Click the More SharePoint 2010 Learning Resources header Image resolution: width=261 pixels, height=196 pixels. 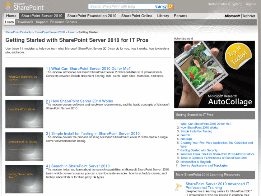pyautogui.click(x=214, y=175)
